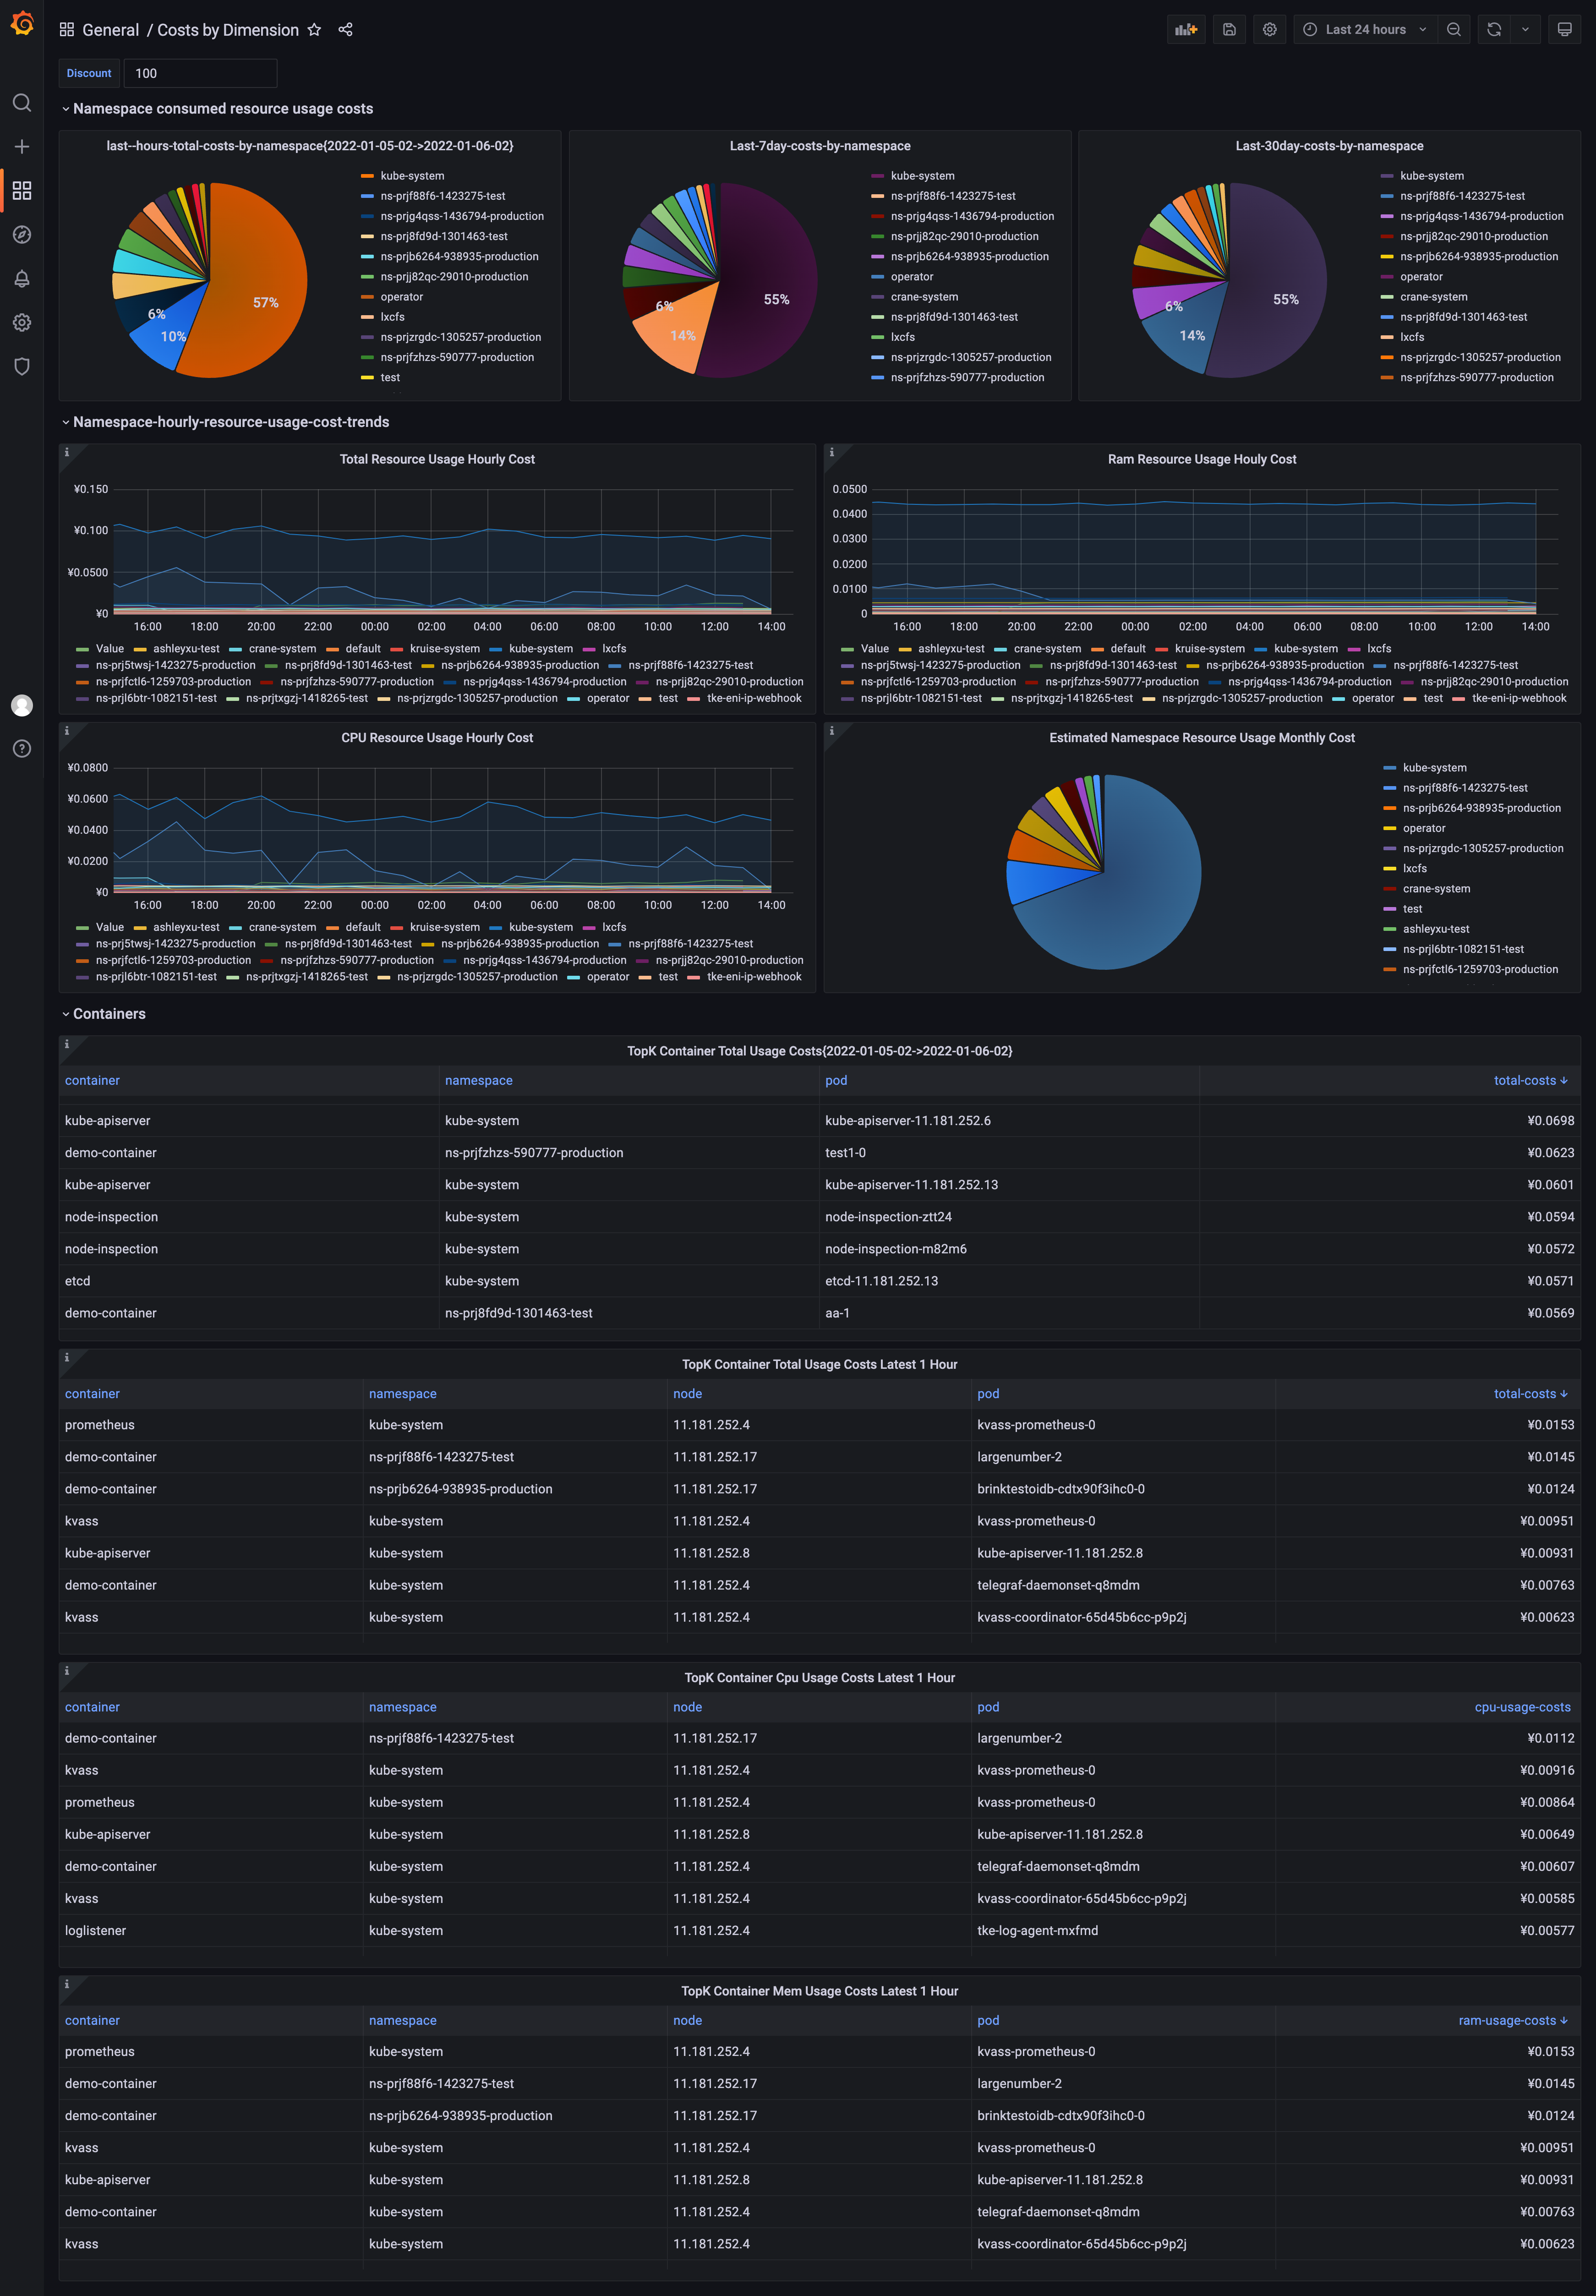Collapse the Containers row section
The image size is (1596, 2296).
[x=109, y=1014]
